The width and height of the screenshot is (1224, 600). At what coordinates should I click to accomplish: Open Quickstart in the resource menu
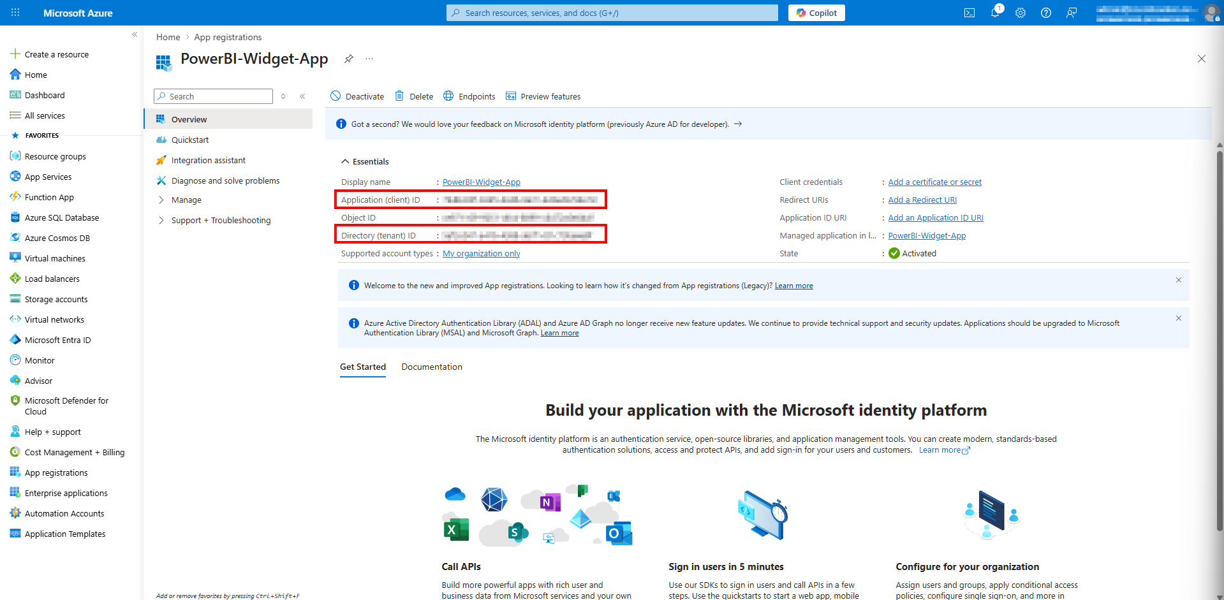click(x=189, y=140)
